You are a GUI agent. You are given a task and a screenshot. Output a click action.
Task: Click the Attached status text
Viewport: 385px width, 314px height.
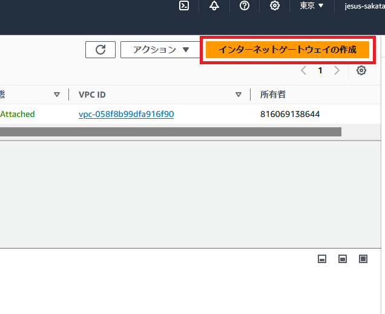(17, 114)
